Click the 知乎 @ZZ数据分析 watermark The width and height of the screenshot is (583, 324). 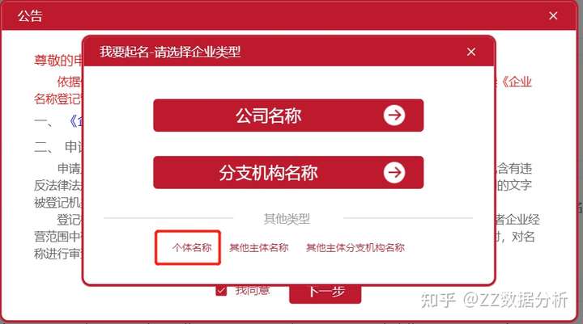[494, 300]
